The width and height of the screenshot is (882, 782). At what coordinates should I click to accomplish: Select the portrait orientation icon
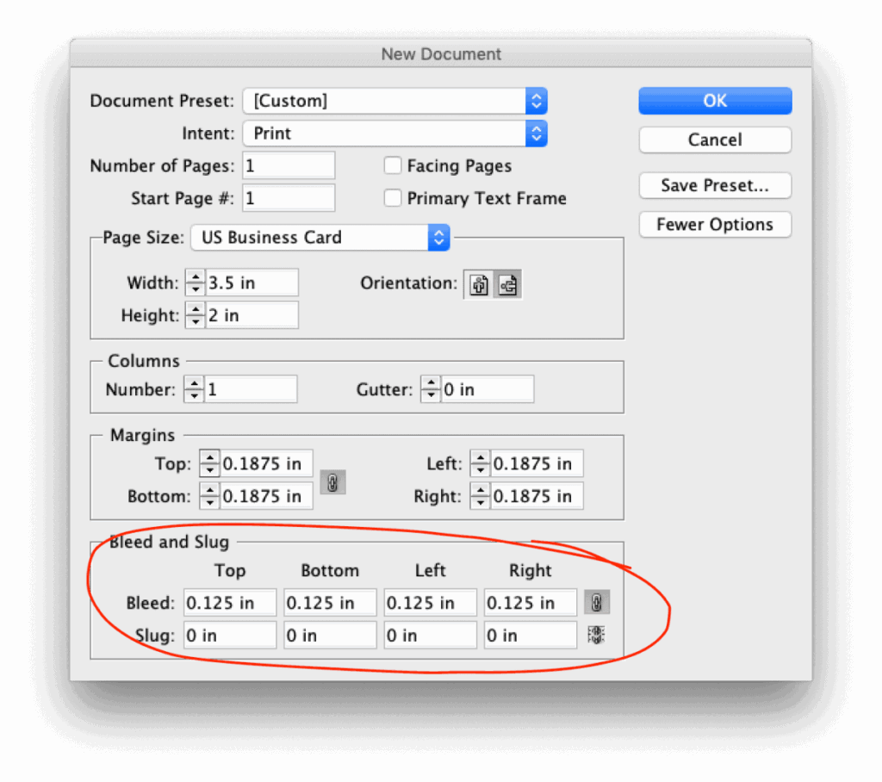pos(479,284)
